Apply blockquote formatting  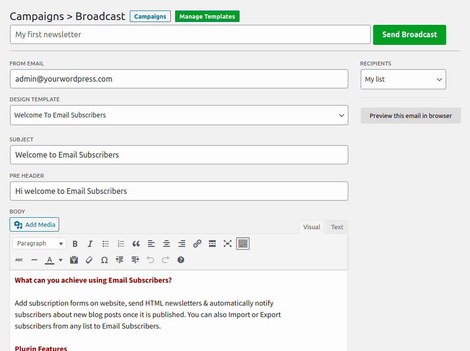(136, 244)
